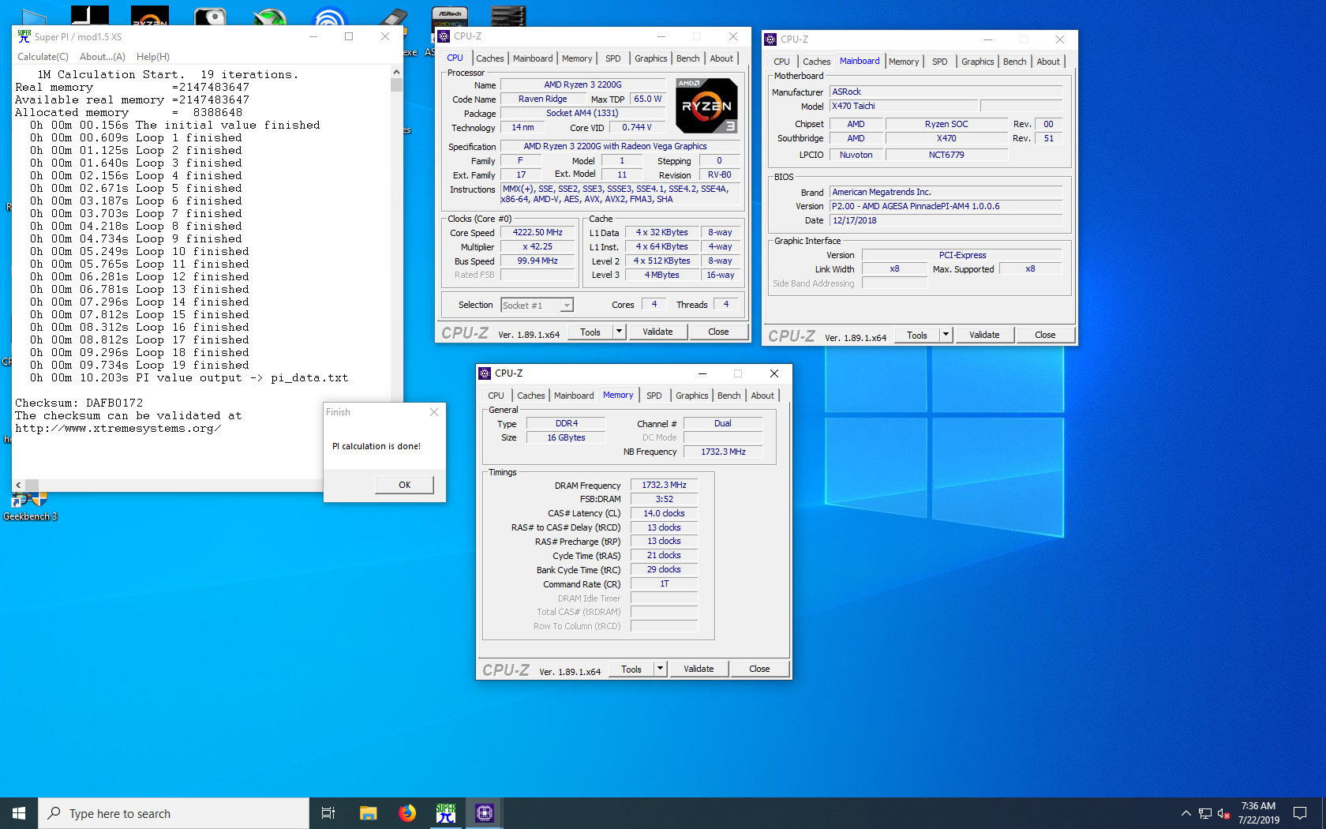Switch to Caches tab in the CPU window
Viewport: 1326px width, 829px height.
pyautogui.click(x=489, y=58)
